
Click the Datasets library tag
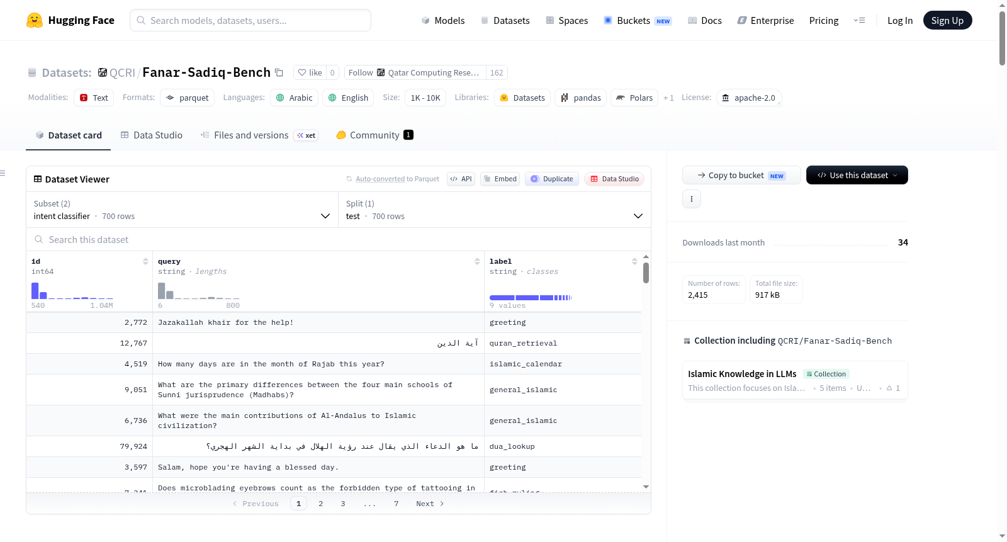tap(522, 98)
